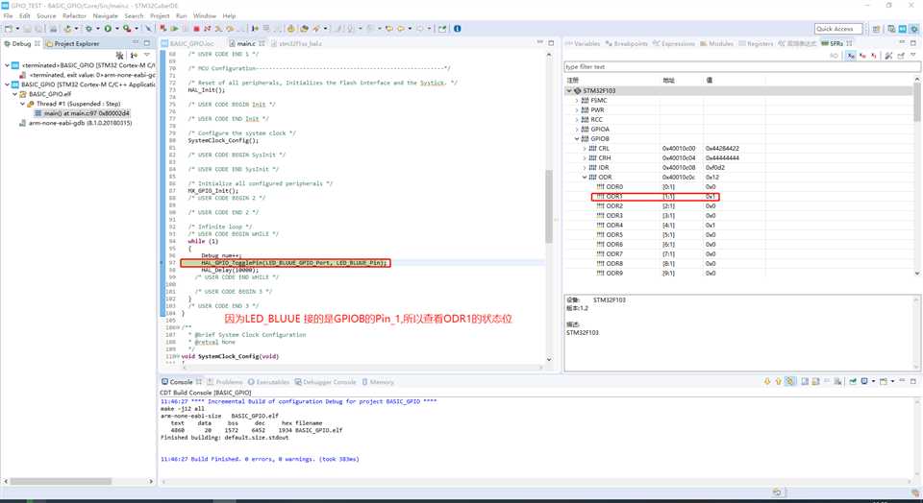923x503 pixels.
Task: Click configure tools icon in SFRs toolbar
Action: click(888, 56)
